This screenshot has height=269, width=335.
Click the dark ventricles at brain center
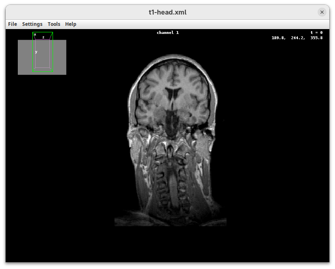(173, 94)
